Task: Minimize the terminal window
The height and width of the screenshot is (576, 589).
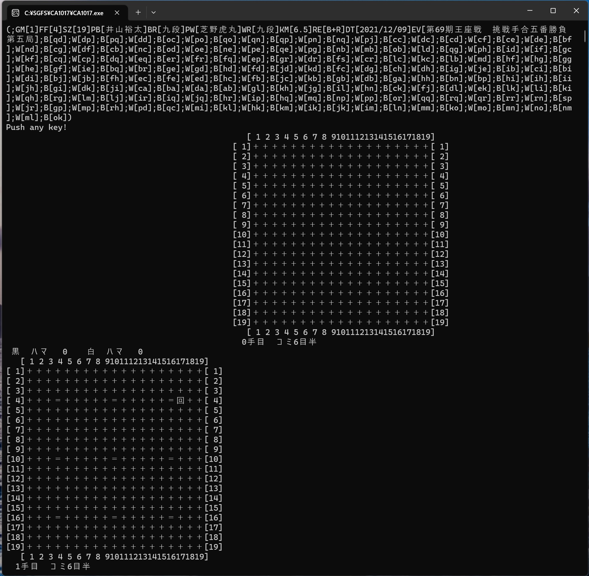Action: click(530, 11)
